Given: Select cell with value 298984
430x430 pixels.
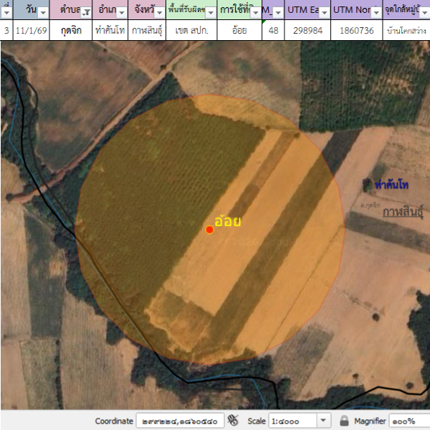Looking at the screenshot, I should coord(307,31).
